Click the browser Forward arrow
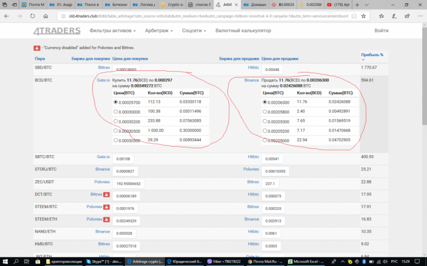The image size is (427, 266). pyautogui.click(x=19, y=16)
